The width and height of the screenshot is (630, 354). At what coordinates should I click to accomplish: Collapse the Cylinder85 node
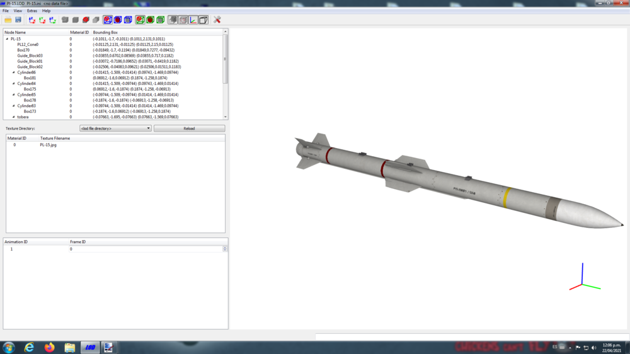pyautogui.click(x=13, y=95)
